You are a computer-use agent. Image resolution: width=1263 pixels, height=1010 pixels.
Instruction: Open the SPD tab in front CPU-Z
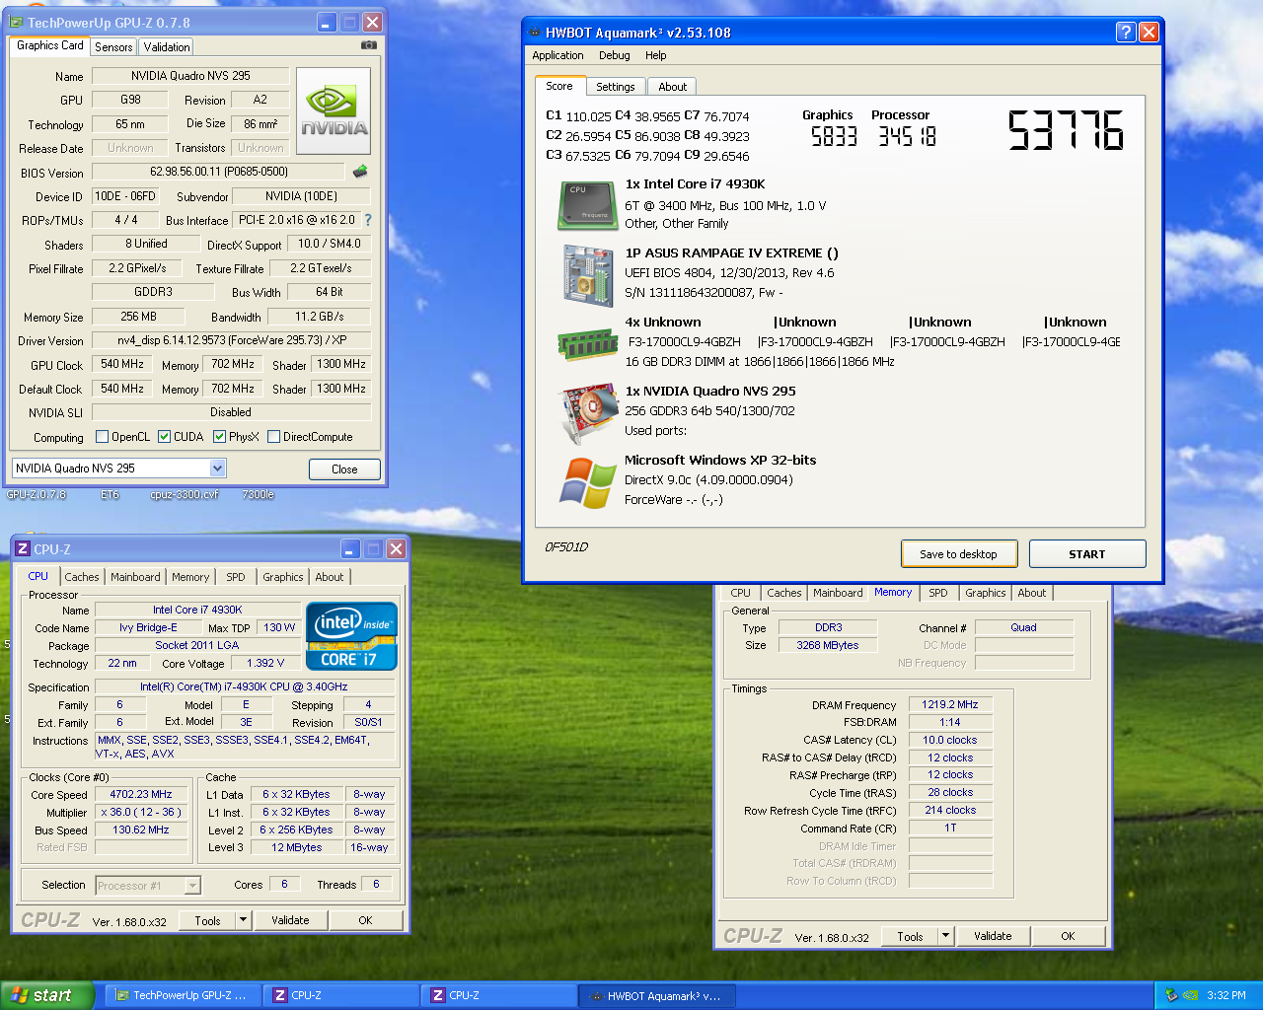coord(236,577)
